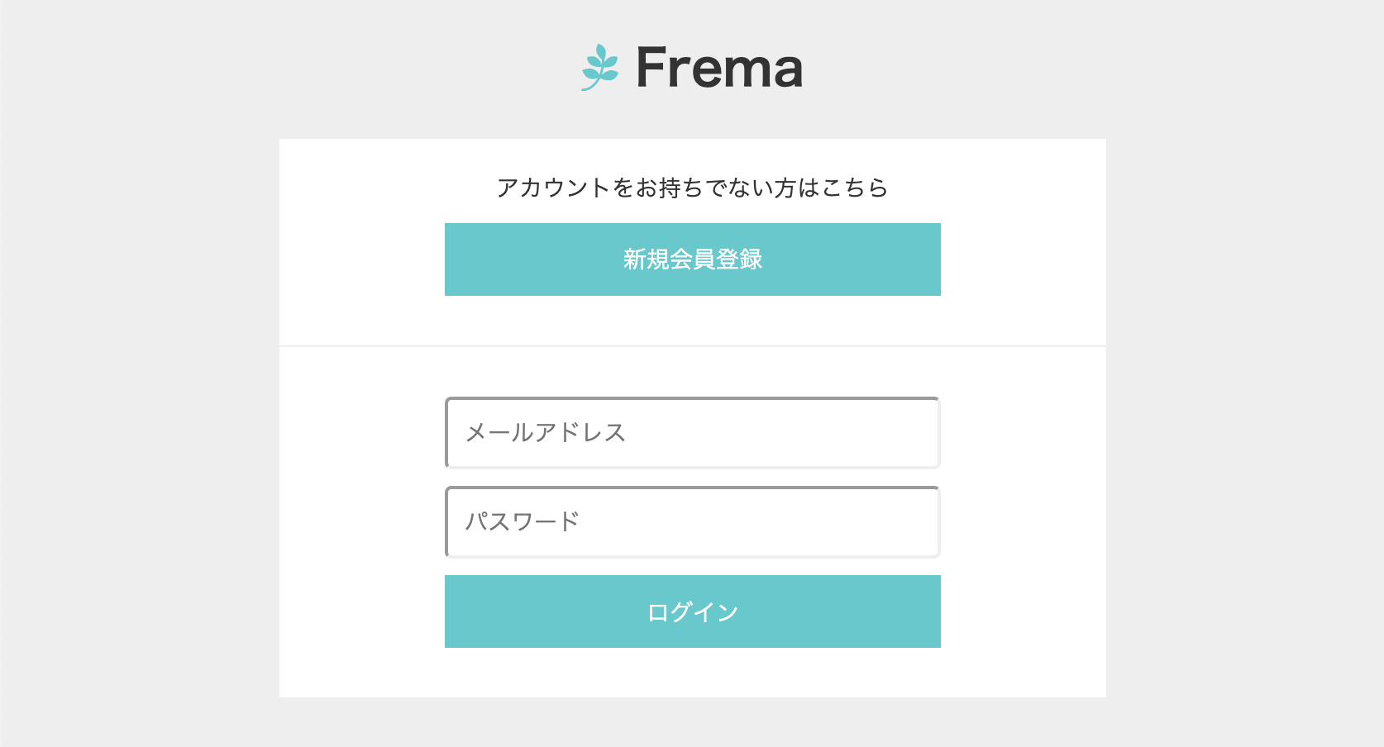Click inside the password box
Viewport: 1384px width, 747px height.
point(692,522)
